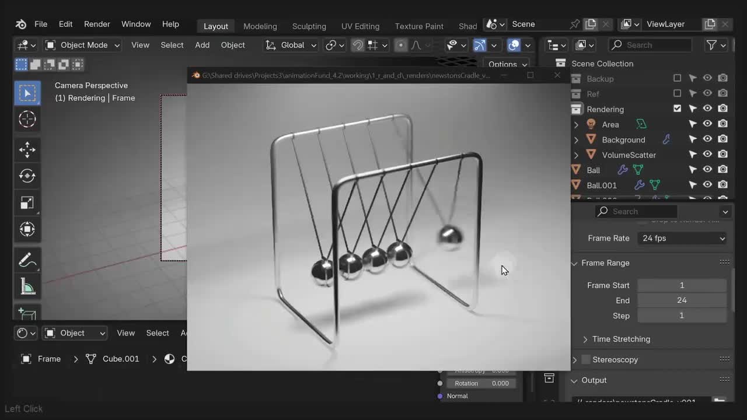Screen dimensions: 747x420
Task: Open the Window menu
Action: tap(136, 24)
